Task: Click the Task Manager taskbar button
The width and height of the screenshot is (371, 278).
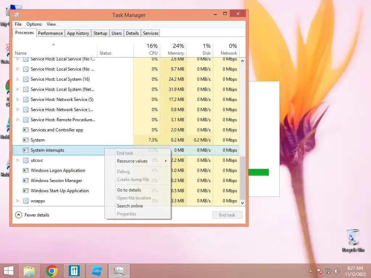Action: pyautogui.click(x=119, y=271)
